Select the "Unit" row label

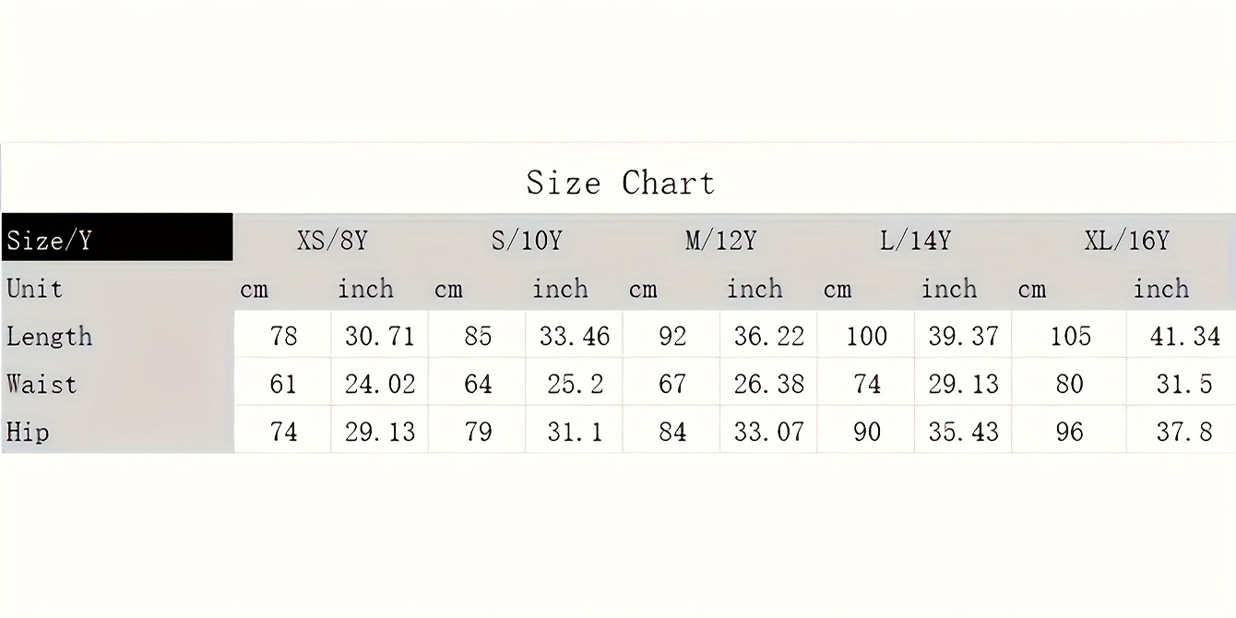[x=35, y=289]
